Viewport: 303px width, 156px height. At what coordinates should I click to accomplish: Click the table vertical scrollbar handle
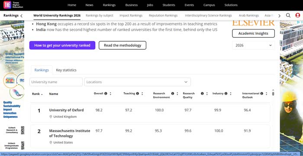tap(273, 94)
